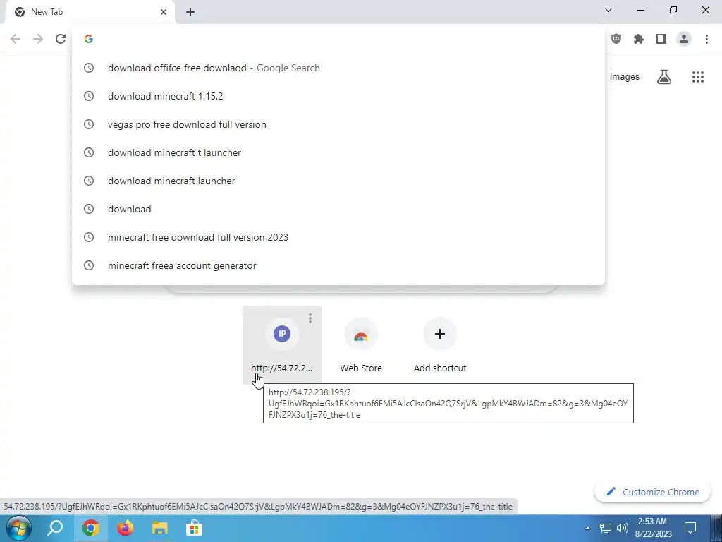The image size is (722, 542).
Task: Open the Extensions puzzle piece menu
Action: click(639, 39)
